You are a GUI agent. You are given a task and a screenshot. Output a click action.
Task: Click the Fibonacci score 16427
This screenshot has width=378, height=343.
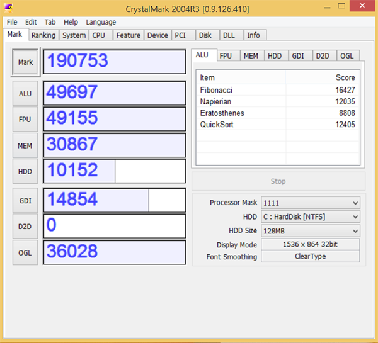(345, 90)
